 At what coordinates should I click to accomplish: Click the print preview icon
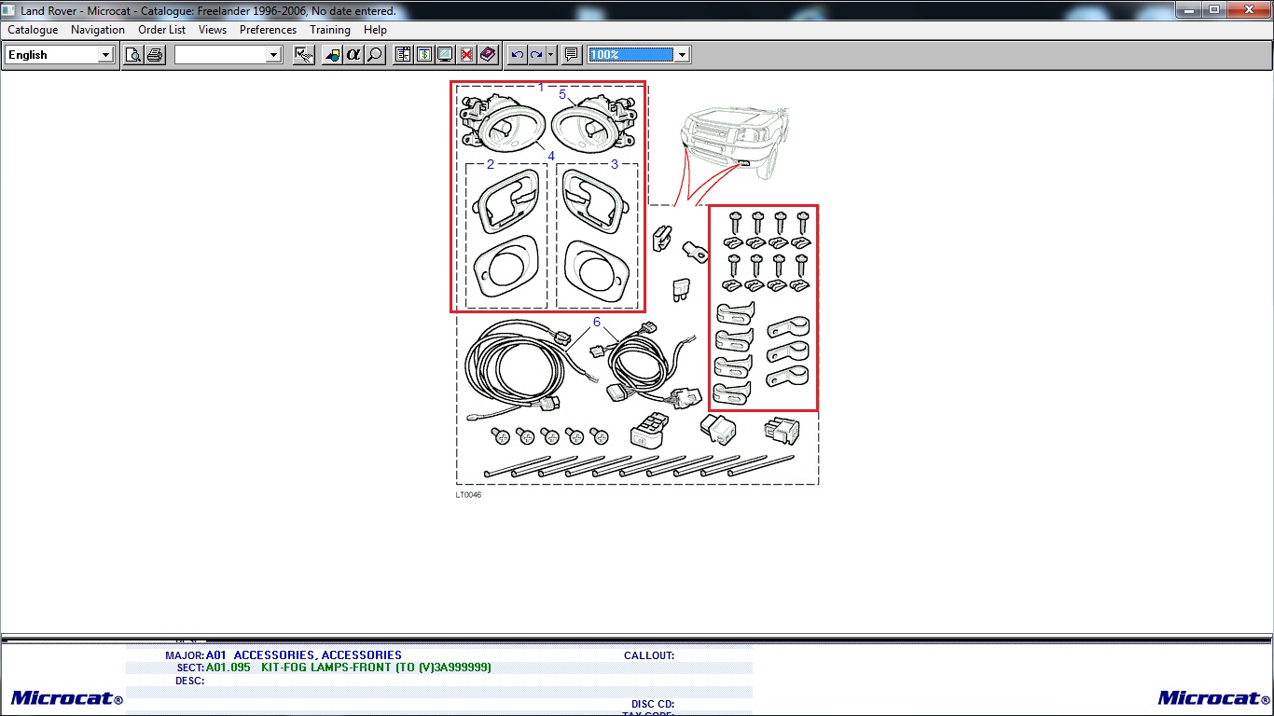(133, 55)
